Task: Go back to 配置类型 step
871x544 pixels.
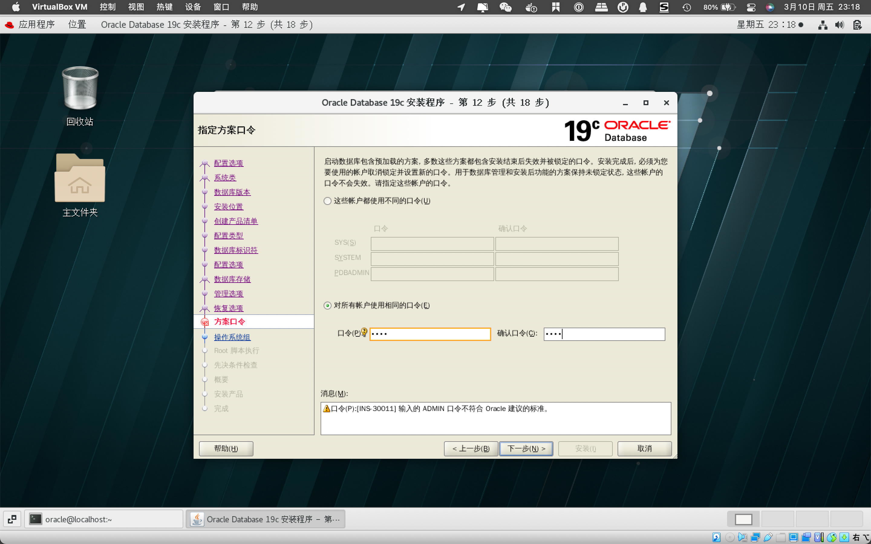Action: (229, 236)
